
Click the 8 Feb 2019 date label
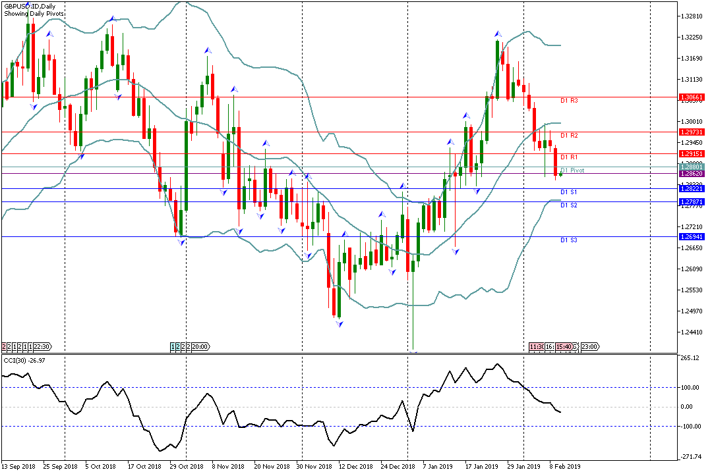click(x=566, y=467)
